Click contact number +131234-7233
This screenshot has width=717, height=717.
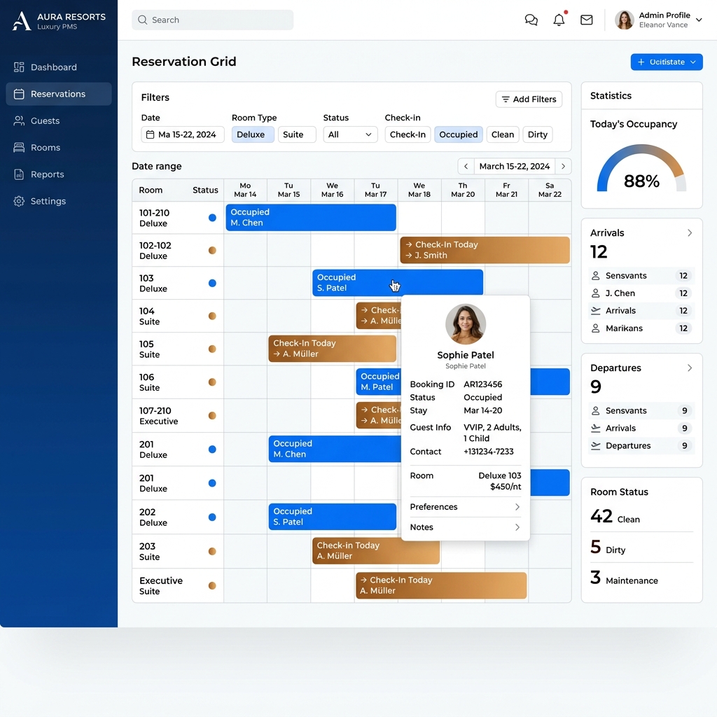click(488, 452)
